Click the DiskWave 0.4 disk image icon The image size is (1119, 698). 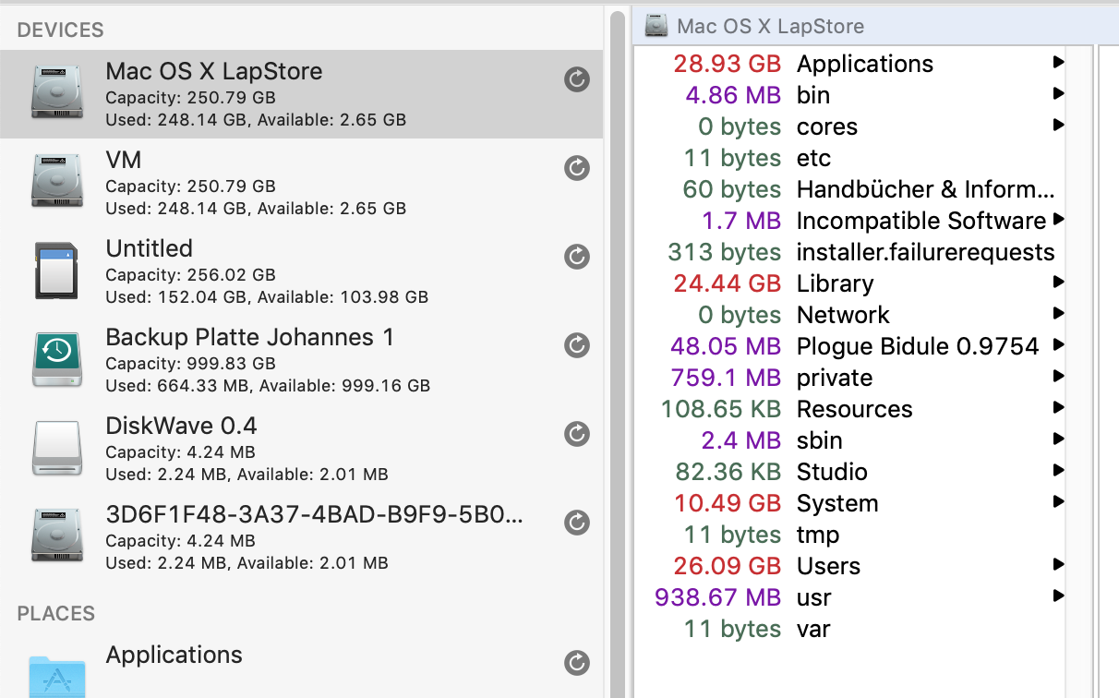pos(56,448)
